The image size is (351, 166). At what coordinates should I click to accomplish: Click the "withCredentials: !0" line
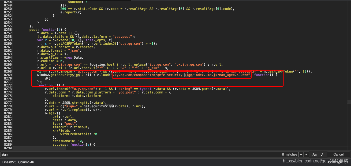79,134
